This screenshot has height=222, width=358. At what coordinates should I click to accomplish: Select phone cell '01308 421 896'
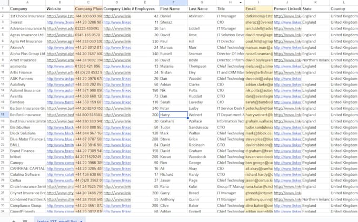pyautogui.click(x=88, y=66)
